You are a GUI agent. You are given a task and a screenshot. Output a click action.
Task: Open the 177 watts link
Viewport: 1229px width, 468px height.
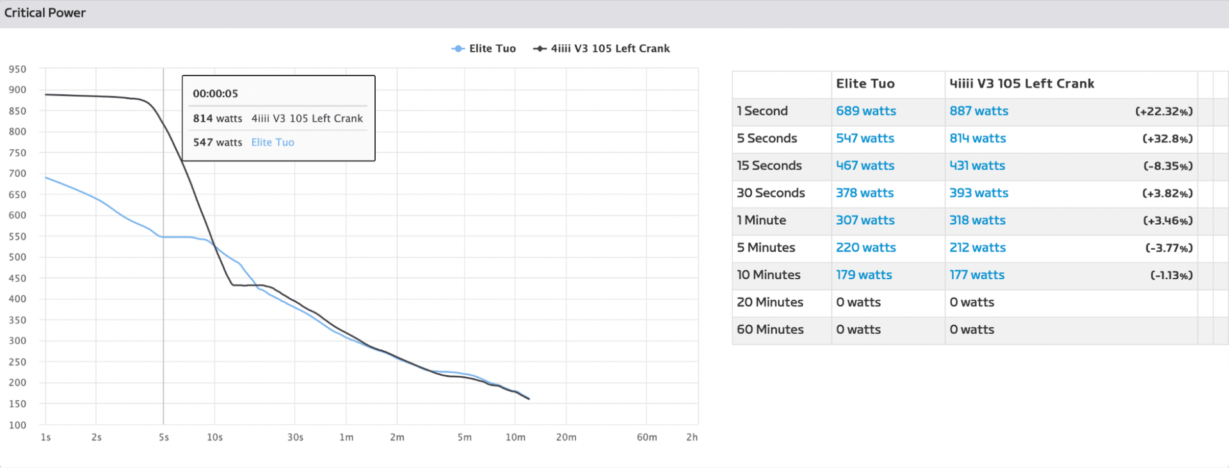(977, 275)
